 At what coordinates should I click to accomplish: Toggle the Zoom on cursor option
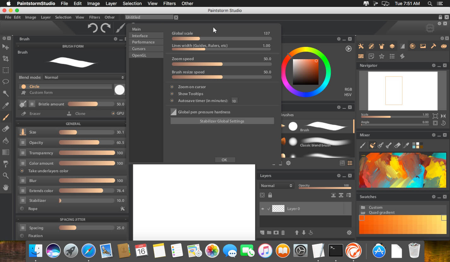[172, 87]
